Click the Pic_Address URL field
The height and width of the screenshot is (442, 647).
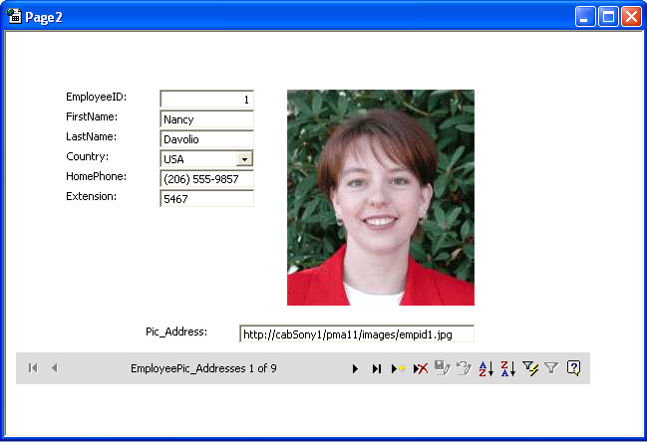356,334
